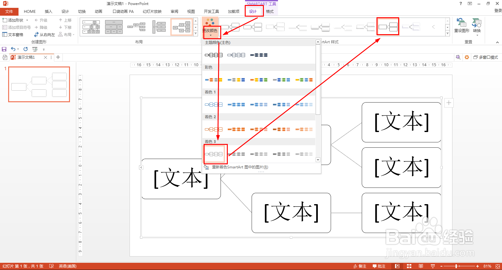Open the 文件 (File) tab
This screenshot has width=502, height=270.
(9, 12)
